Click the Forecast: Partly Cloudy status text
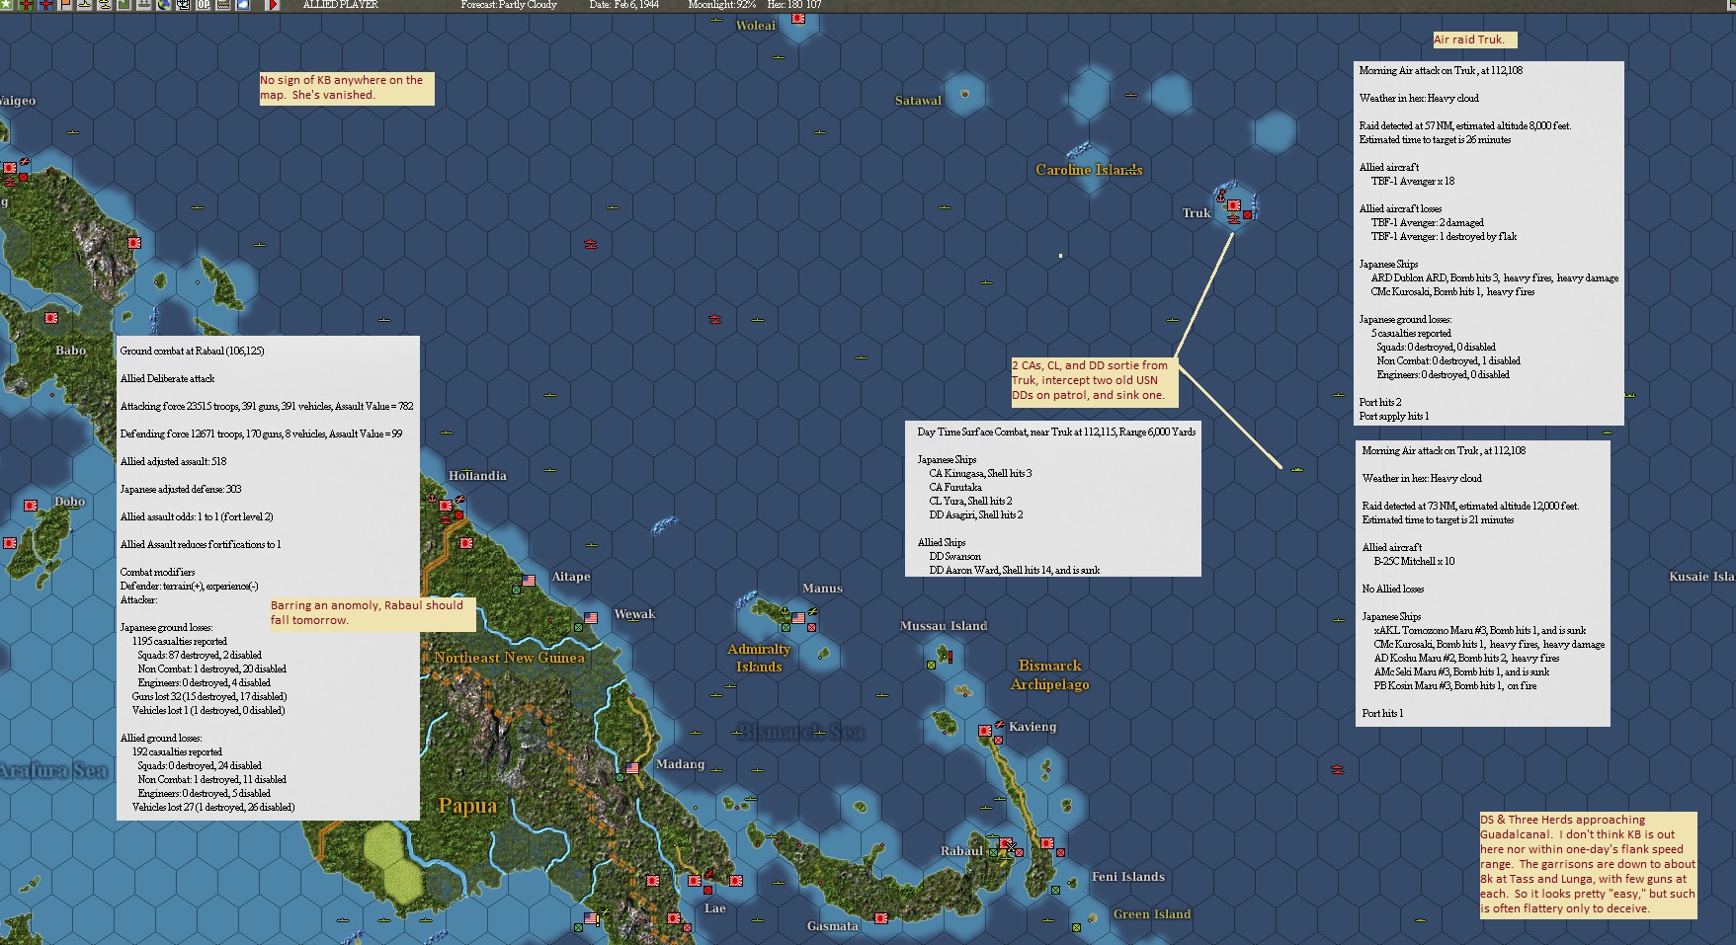Viewport: 1736px width, 945px height. (x=509, y=5)
